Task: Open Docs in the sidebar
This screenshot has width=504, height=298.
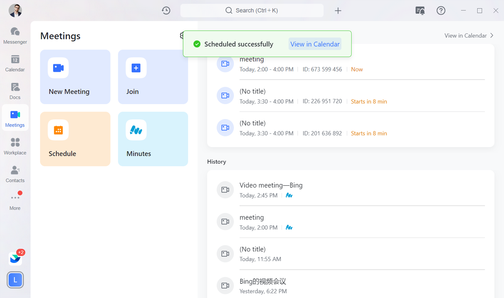Action: point(15,91)
